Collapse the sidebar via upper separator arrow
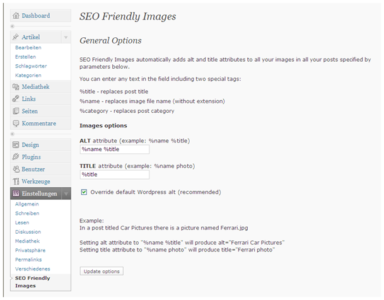Viewport: 384px width, 300px height. [13, 26]
